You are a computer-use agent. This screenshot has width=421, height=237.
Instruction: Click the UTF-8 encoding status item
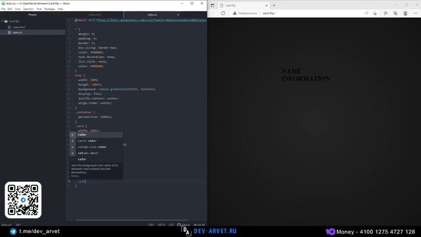[x=161, y=225]
